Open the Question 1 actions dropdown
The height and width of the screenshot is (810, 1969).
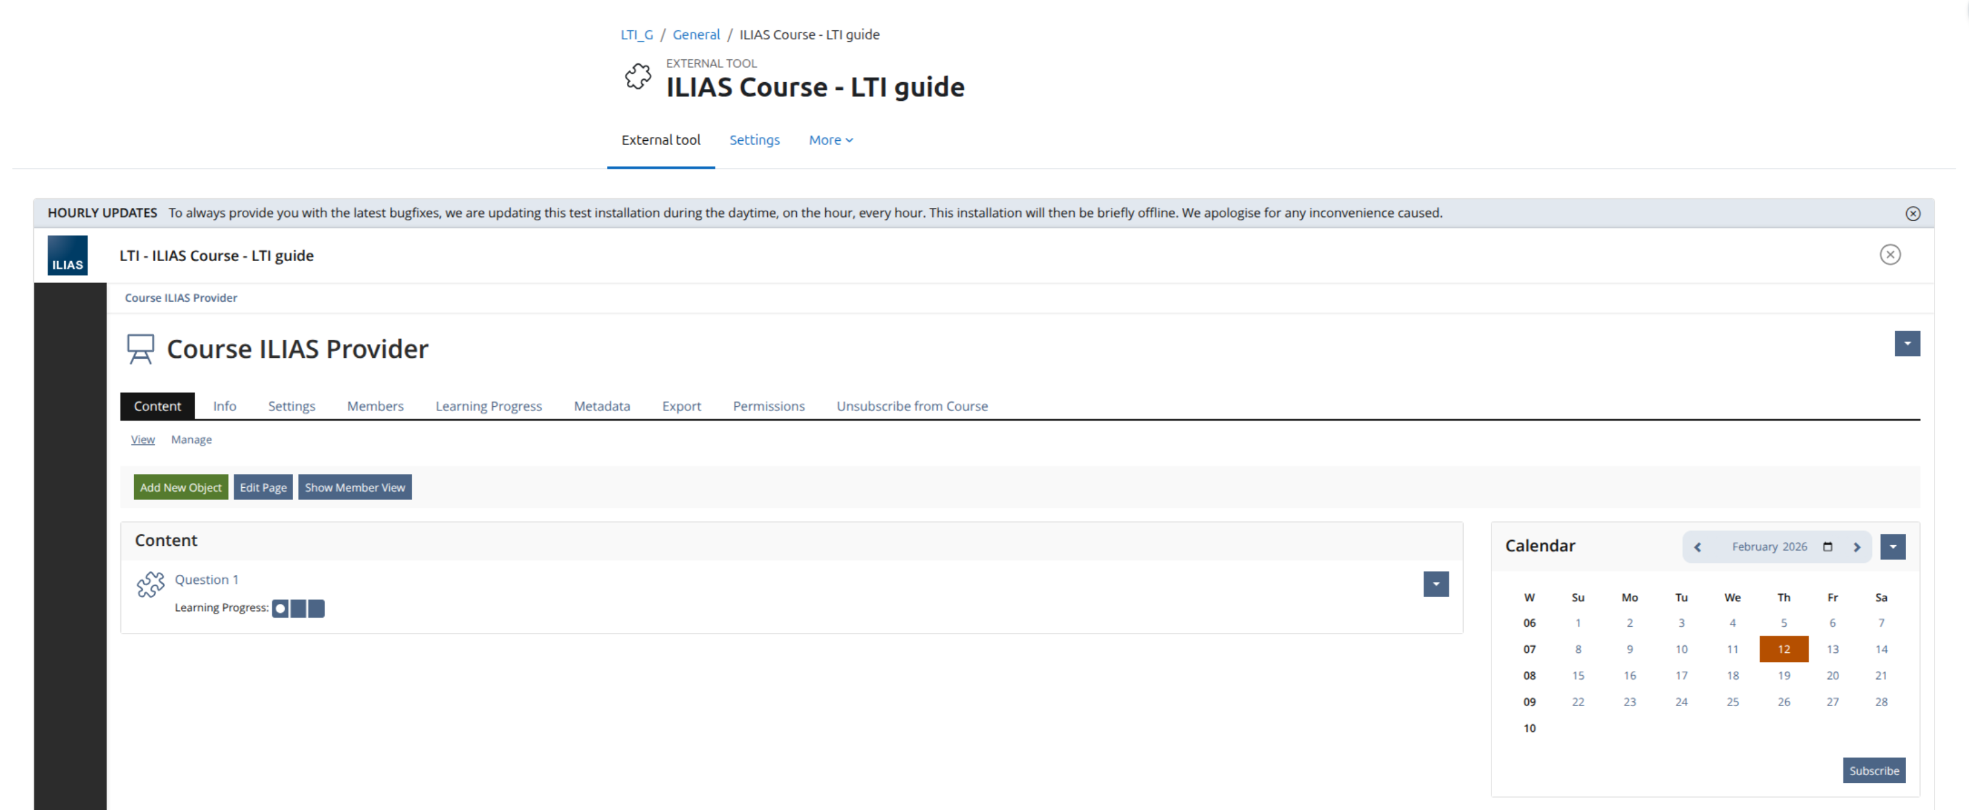(x=1436, y=585)
